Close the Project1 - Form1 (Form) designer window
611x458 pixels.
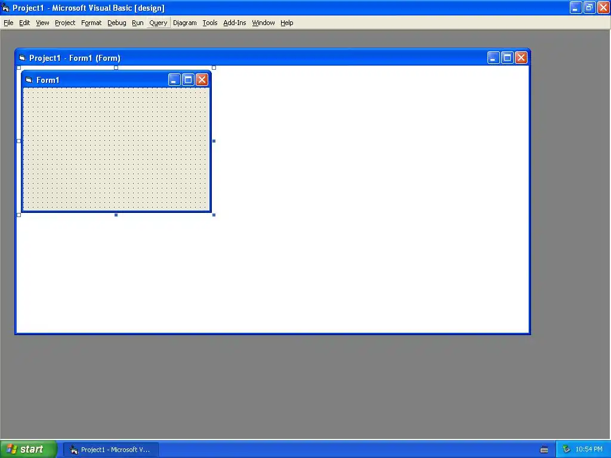point(521,58)
